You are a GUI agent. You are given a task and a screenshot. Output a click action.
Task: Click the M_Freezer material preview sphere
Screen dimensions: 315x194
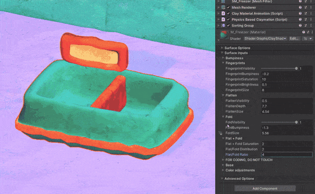(x=223, y=35)
